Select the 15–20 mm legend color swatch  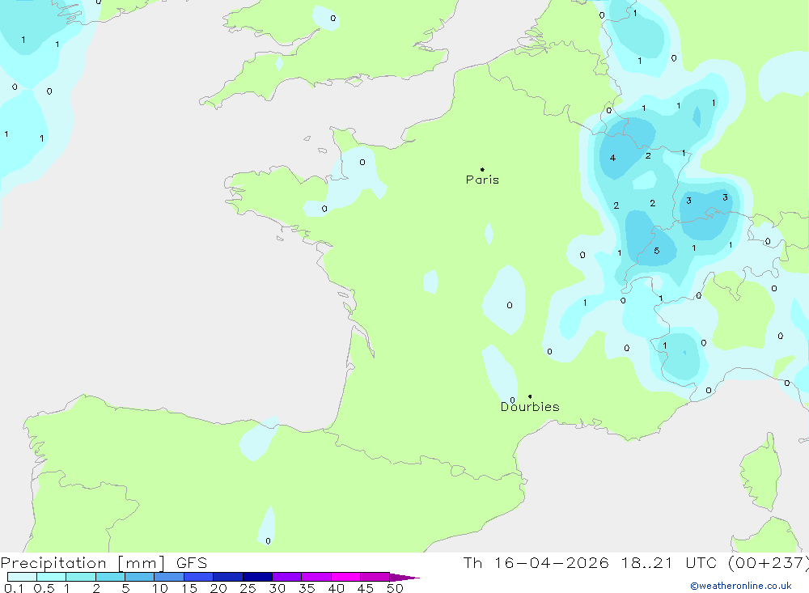tap(199, 577)
